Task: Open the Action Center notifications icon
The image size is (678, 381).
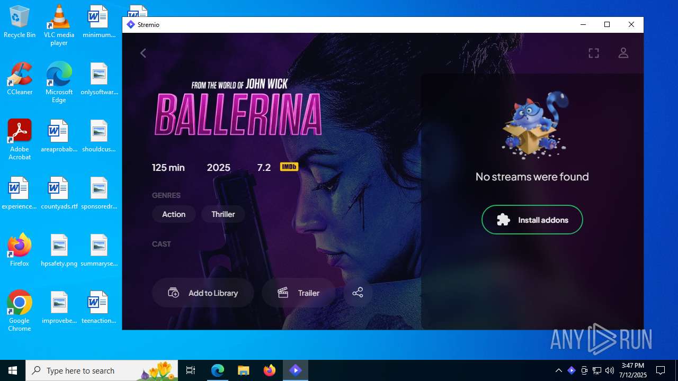Action: coord(661,370)
